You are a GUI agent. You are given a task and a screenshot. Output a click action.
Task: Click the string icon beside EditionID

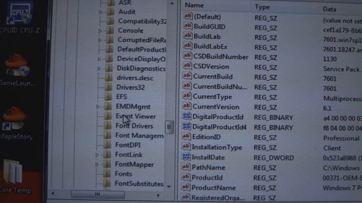click(x=186, y=136)
